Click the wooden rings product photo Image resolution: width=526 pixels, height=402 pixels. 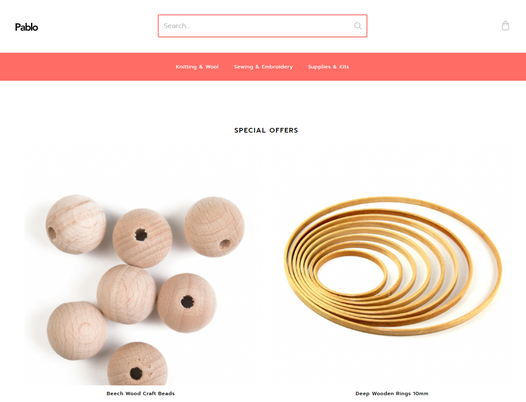click(392, 264)
